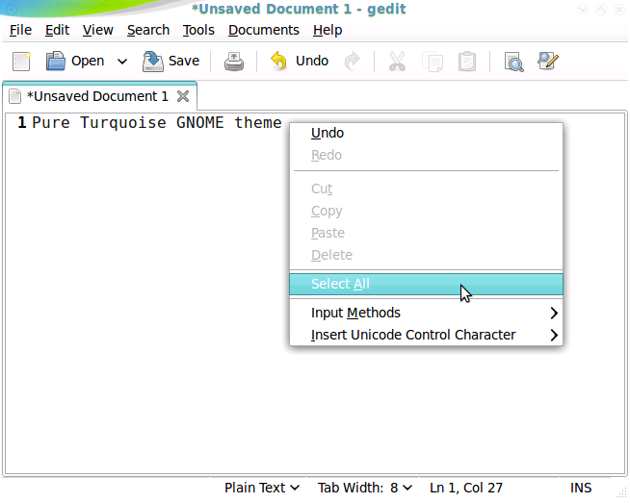
Task: Toggle the INS insert mode indicator
Action: 581,488
